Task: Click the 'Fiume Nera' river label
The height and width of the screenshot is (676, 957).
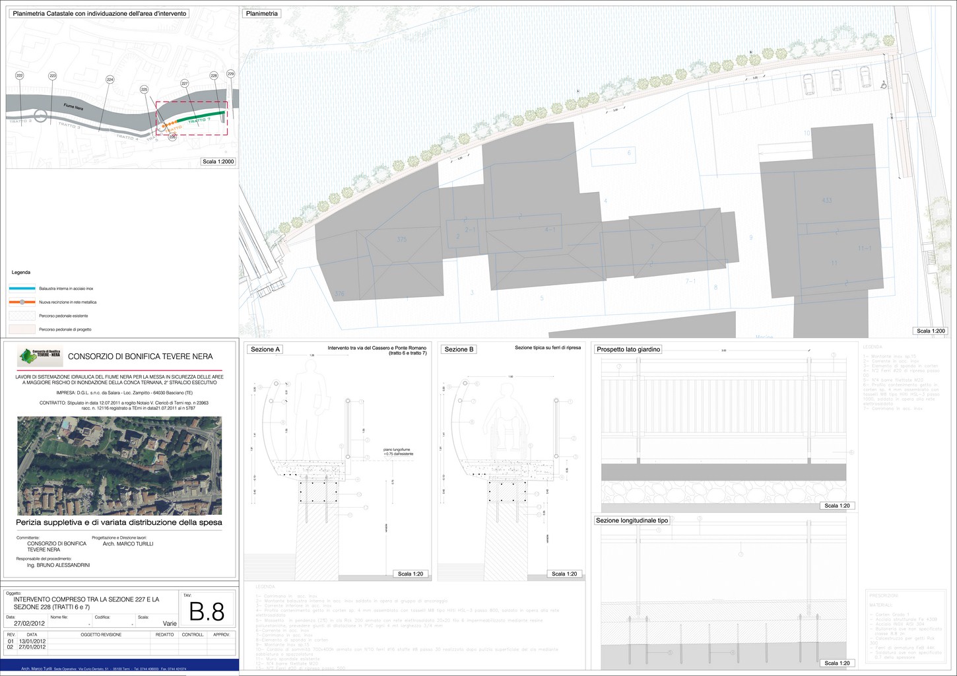Action: (x=73, y=107)
